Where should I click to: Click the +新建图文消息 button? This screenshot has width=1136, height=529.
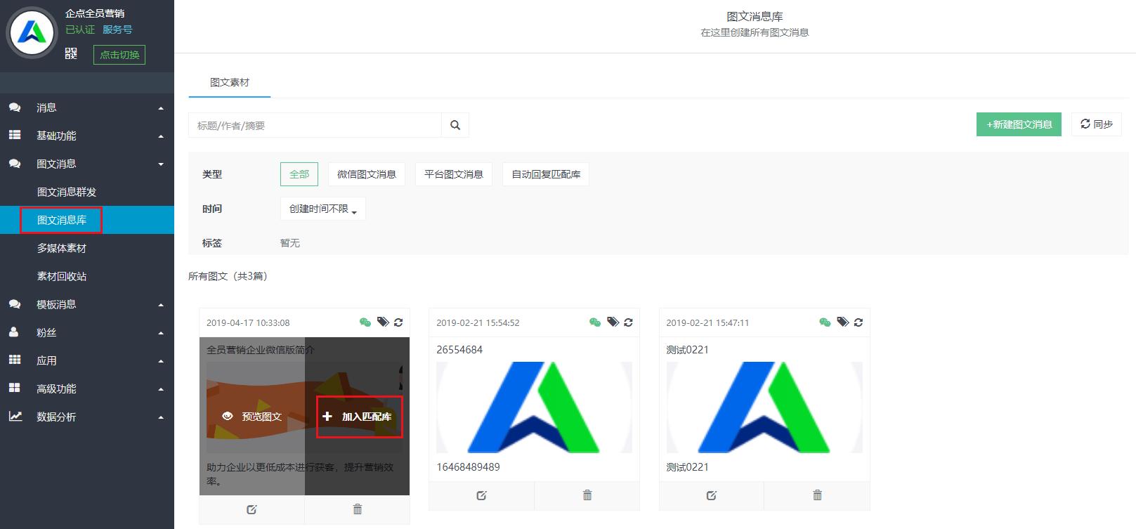pos(1019,124)
